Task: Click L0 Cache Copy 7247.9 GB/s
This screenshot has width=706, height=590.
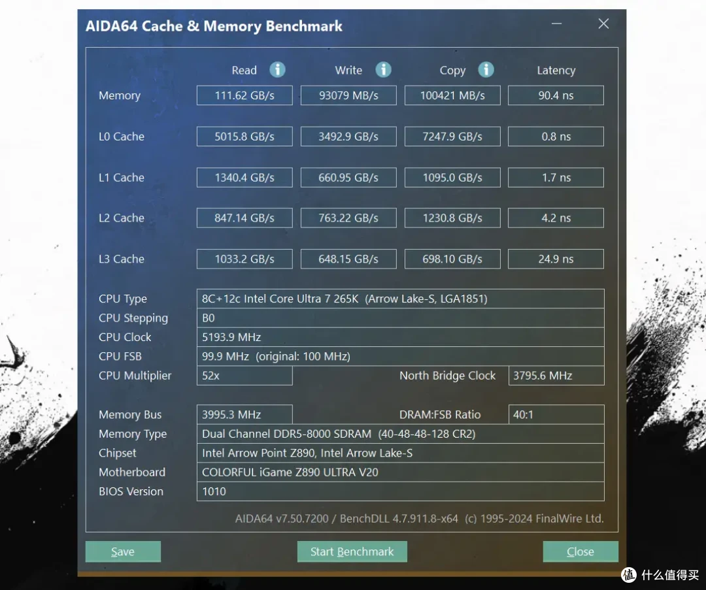Action: click(x=452, y=137)
